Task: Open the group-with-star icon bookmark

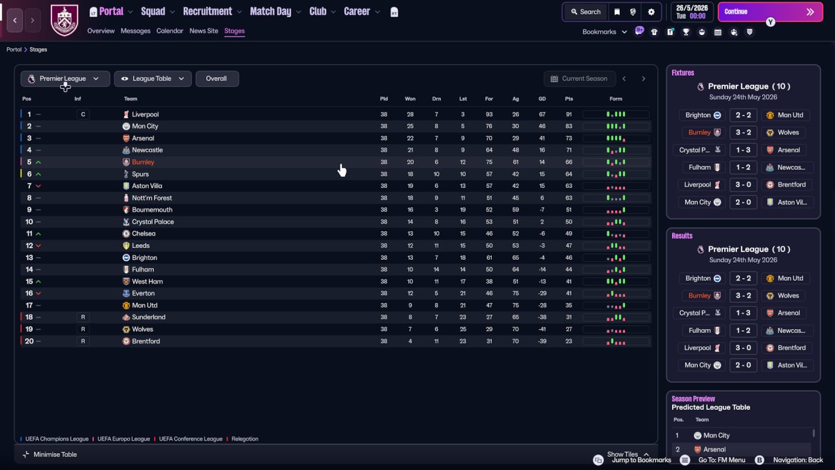Action: (734, 32)
